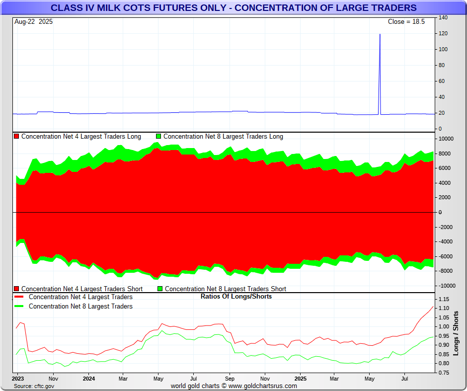The image size is (467, 391).
Task: Click ratio legend text 'Concentration Net 4 Largest Traders'
Action: click(80, 297)
